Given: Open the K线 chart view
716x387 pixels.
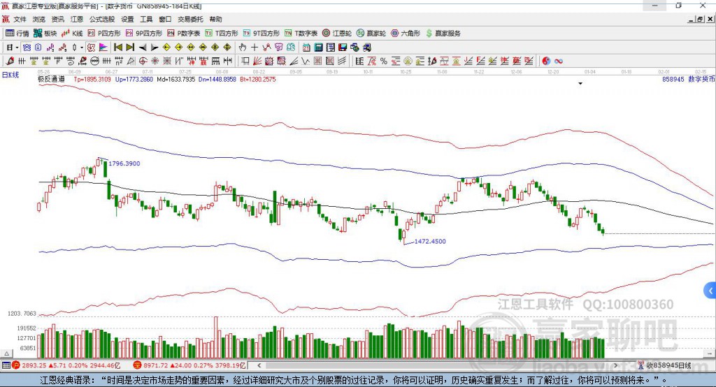Looking at the screenshot, I should coord(72,34).
